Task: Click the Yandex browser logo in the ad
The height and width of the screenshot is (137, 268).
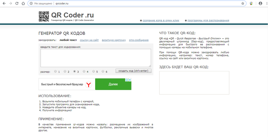Action: coord(88,84)
